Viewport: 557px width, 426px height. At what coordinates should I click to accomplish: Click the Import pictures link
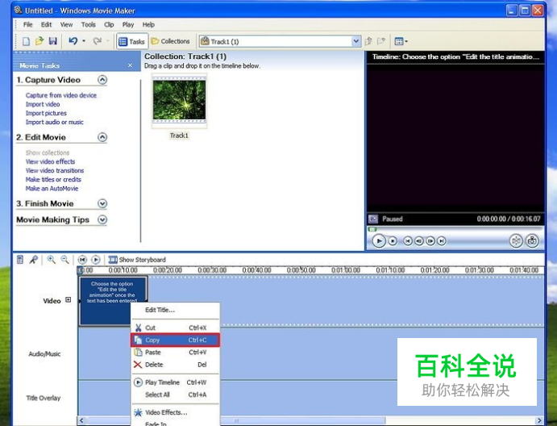point(46,113)
